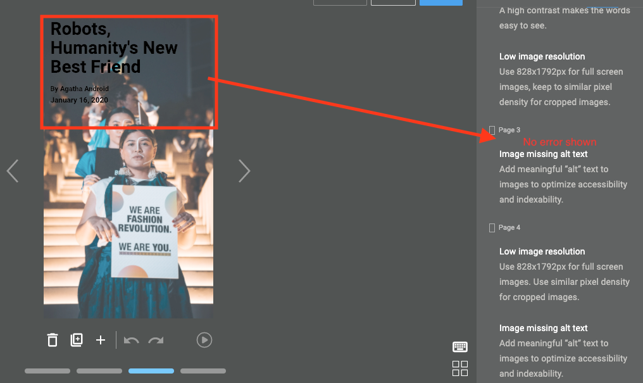Undo the last action

[x=131, y=341]
